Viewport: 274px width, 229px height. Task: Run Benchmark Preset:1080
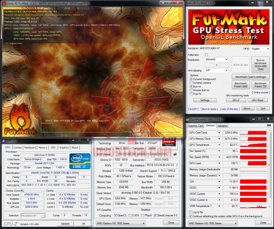pyautogui.click(x=241, y=85)
